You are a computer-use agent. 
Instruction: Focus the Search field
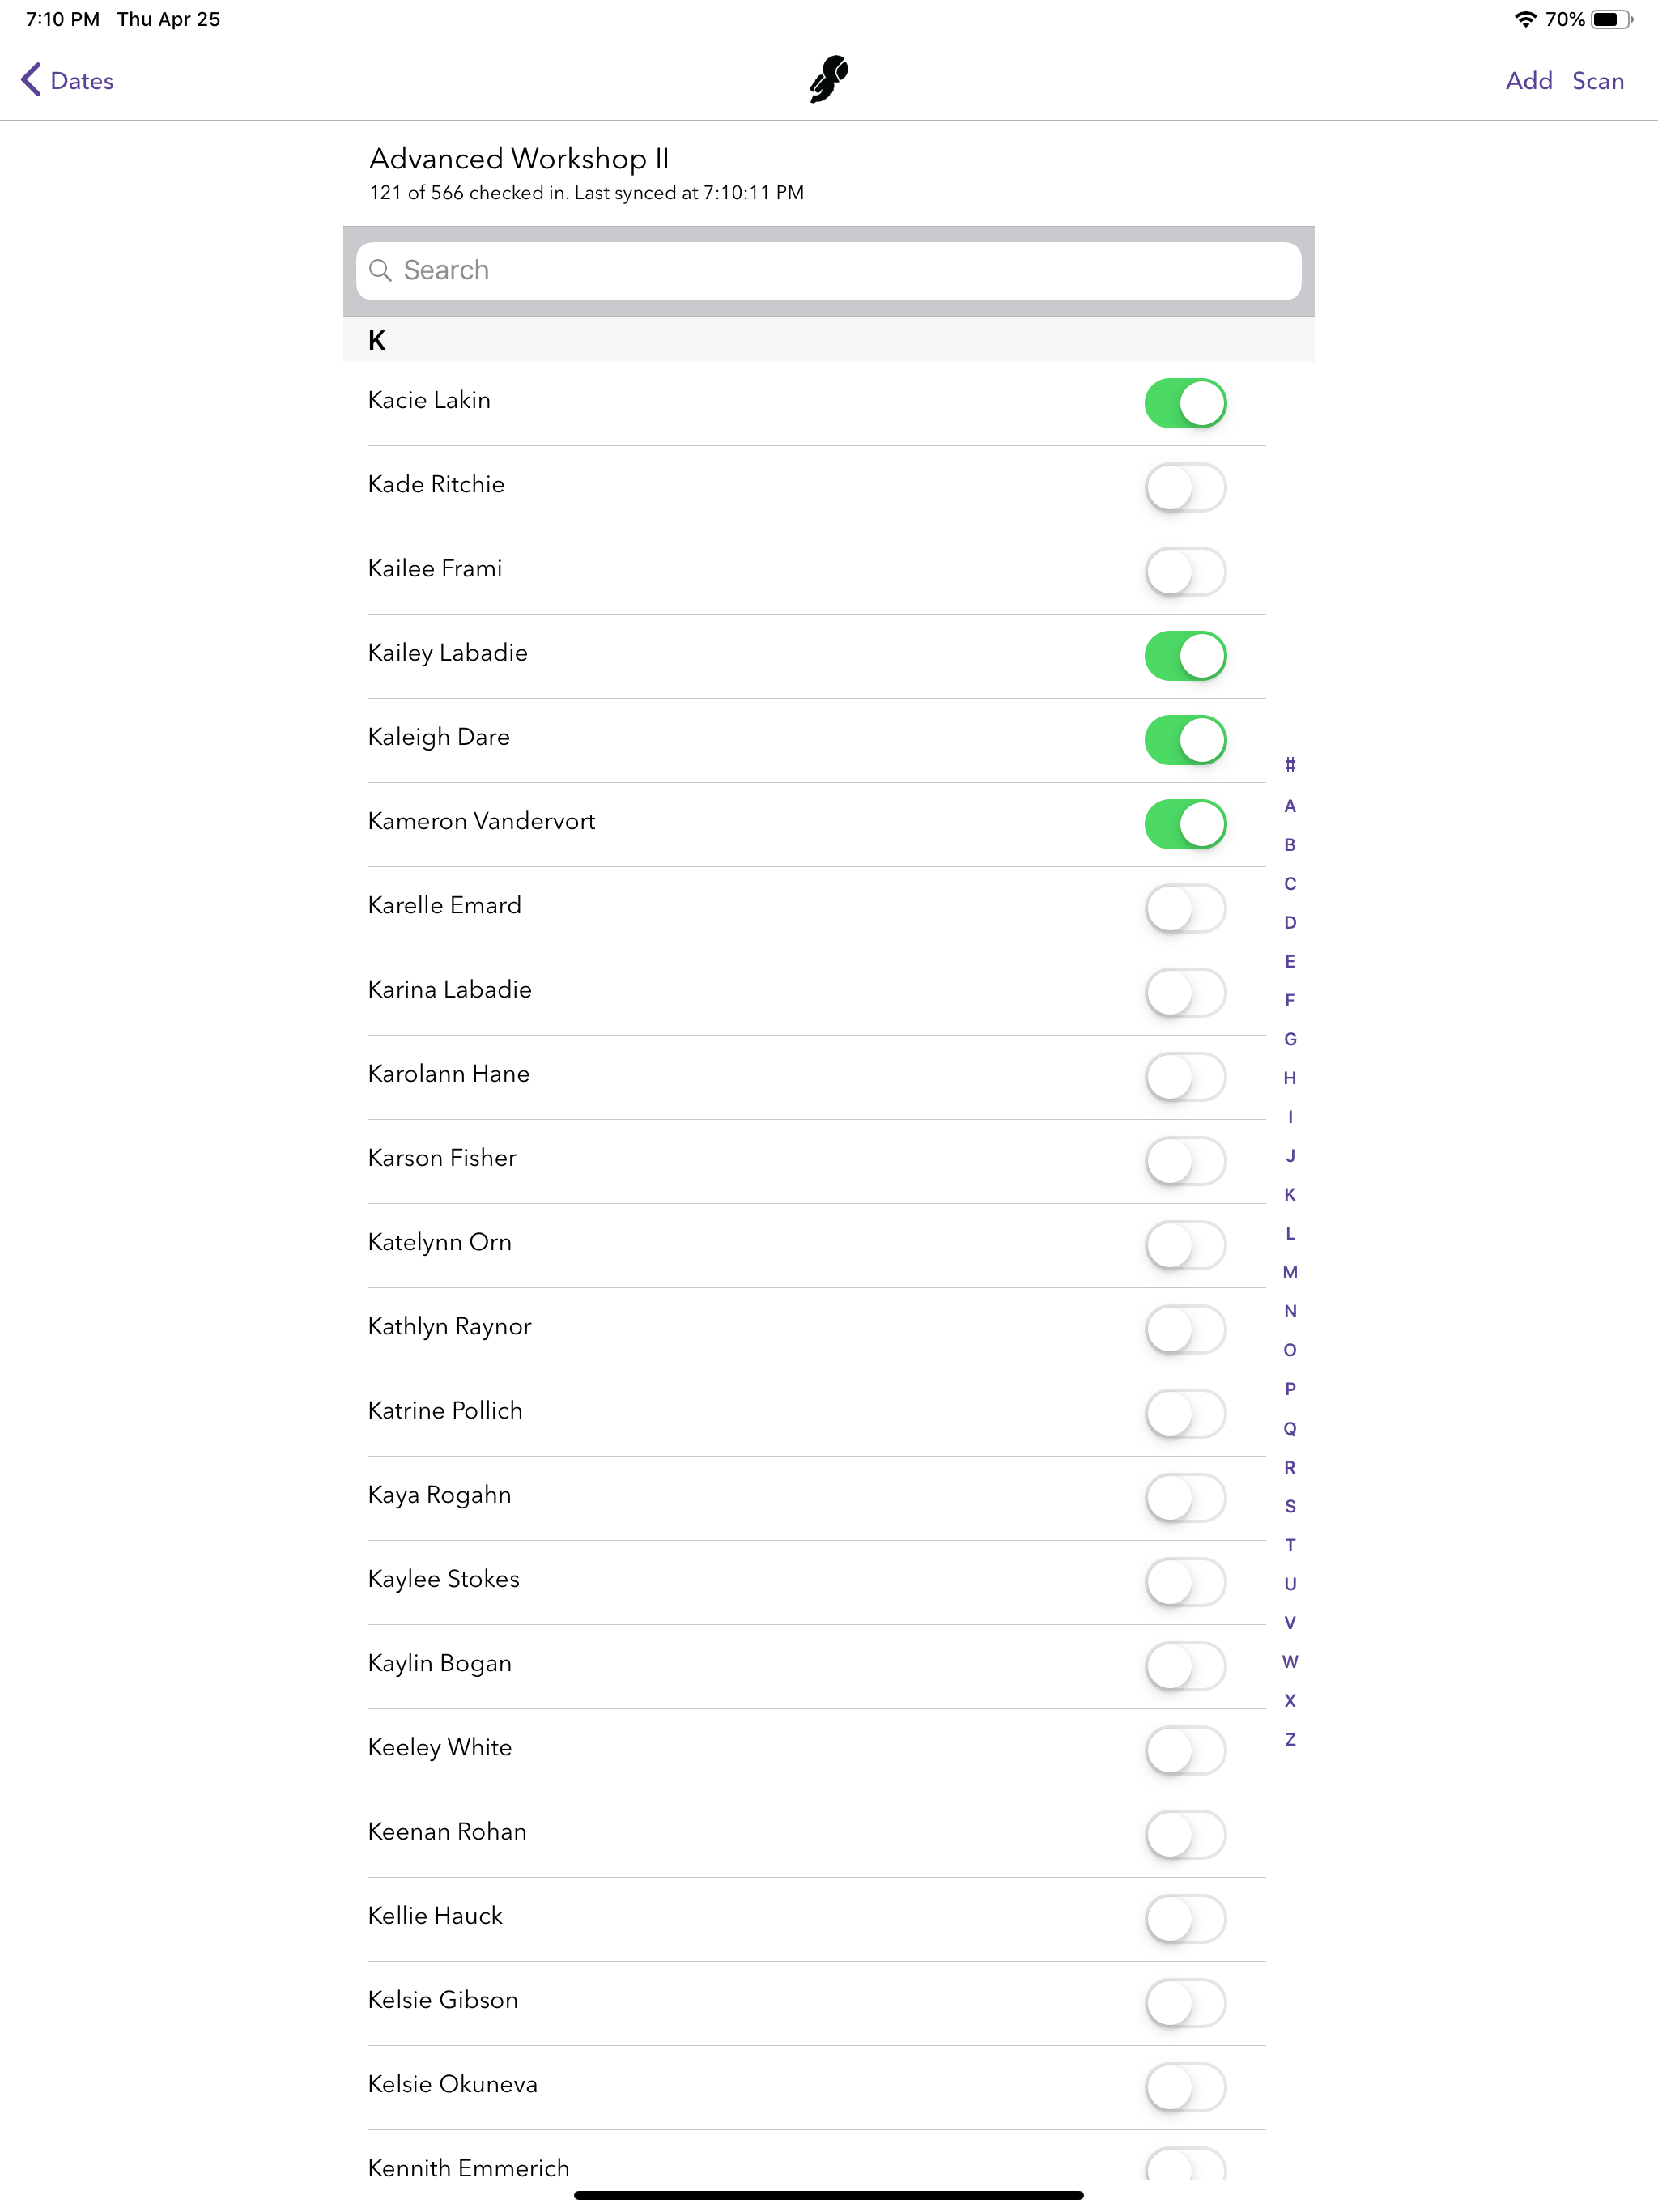829,270
